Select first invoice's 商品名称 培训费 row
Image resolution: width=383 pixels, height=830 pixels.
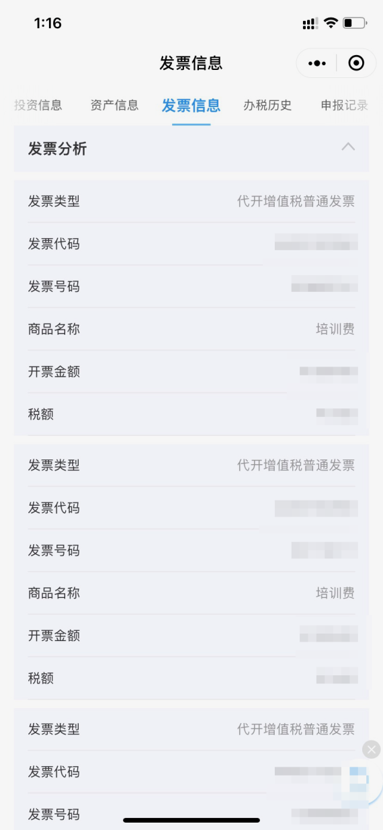click(191, 329)
